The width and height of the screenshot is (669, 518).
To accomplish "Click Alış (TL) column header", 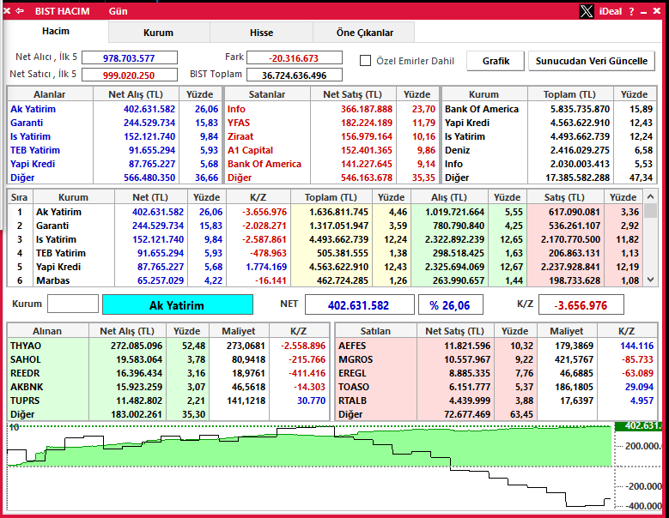I will coord(449,197).
